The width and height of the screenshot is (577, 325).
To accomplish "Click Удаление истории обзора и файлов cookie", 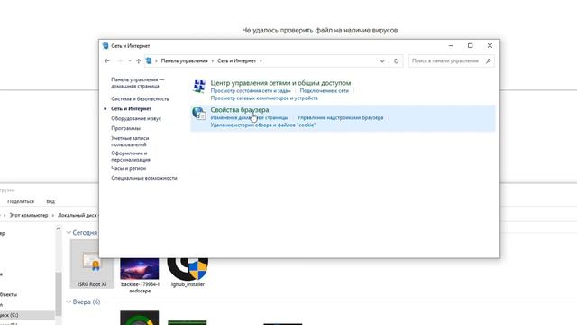I will [263, 125].
